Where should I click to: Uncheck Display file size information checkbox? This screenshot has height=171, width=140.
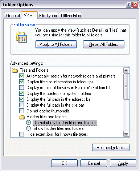[22, 82]
